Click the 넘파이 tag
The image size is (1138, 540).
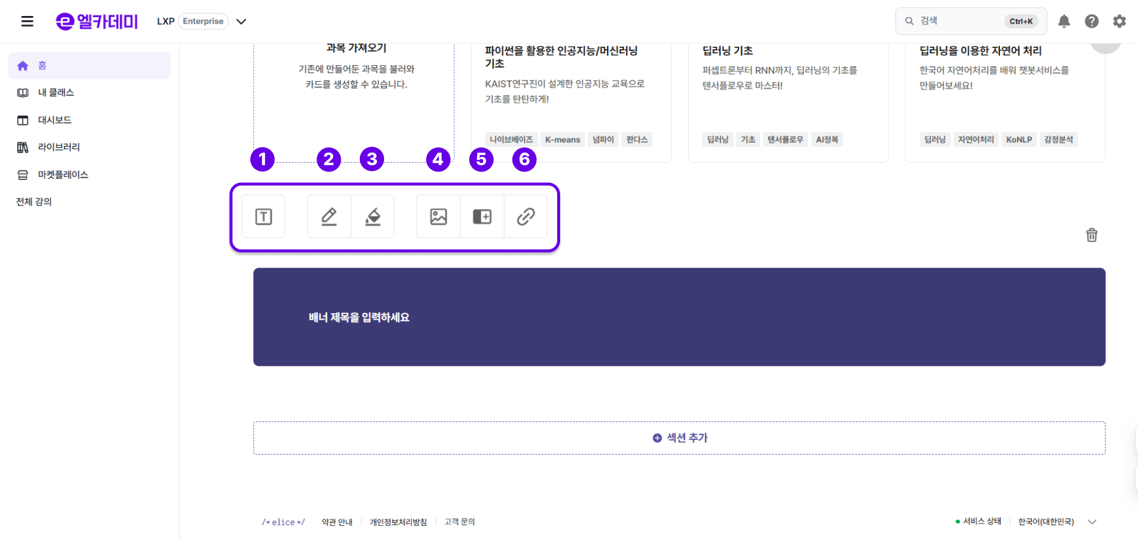point(603,140)
